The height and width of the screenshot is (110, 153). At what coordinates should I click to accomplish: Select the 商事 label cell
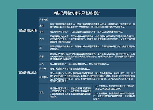44,57
